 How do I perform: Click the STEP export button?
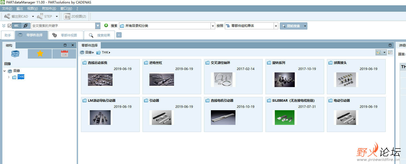coord(45,16)
